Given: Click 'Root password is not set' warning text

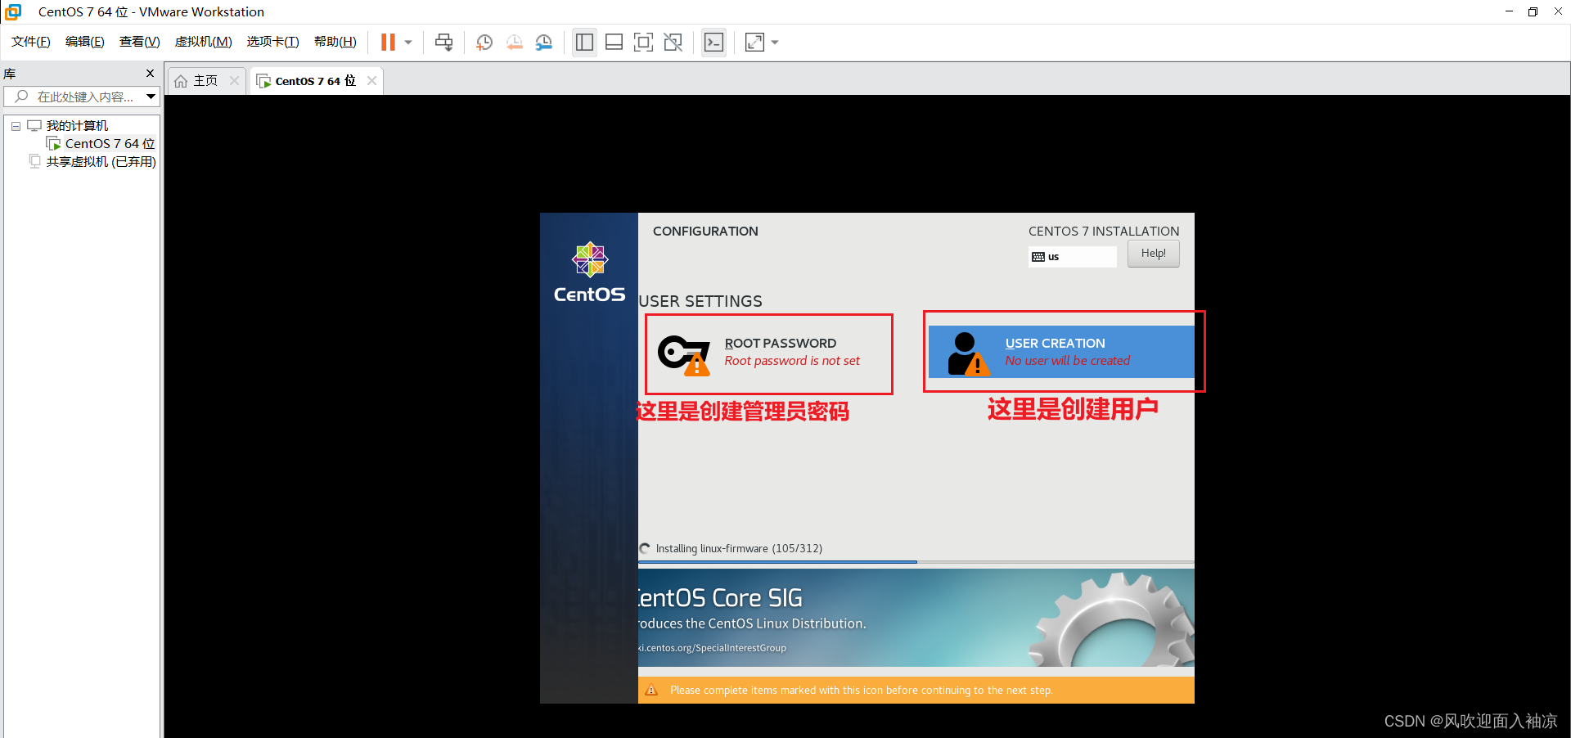Looking at the screenshot, I should coord(792,361).
